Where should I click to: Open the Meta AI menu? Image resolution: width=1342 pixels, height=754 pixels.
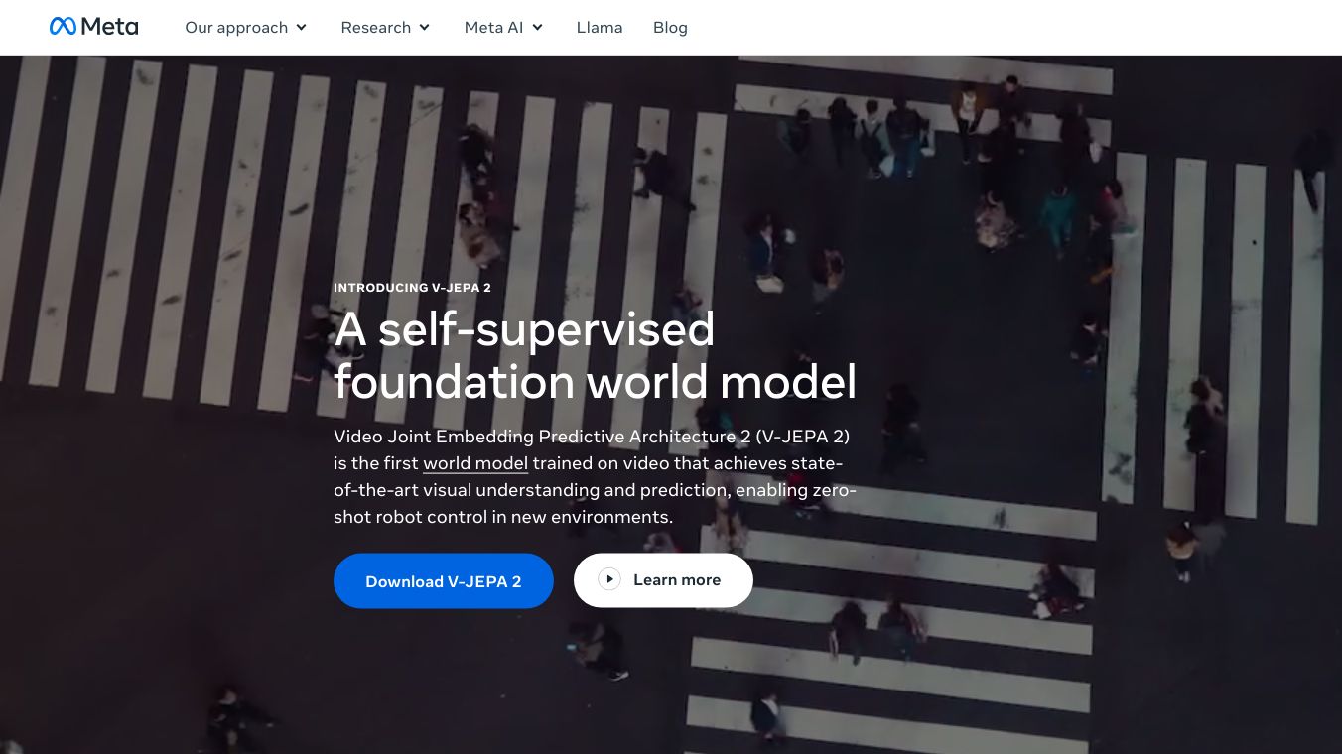point(504,28)
